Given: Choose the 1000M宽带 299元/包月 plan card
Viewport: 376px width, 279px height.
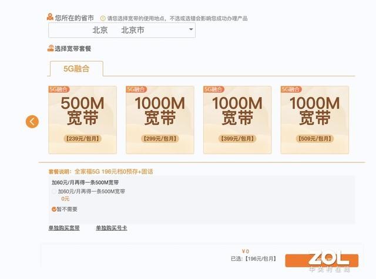Looking at the screenshot, I should pyautogui.click(x=160, y=120).
